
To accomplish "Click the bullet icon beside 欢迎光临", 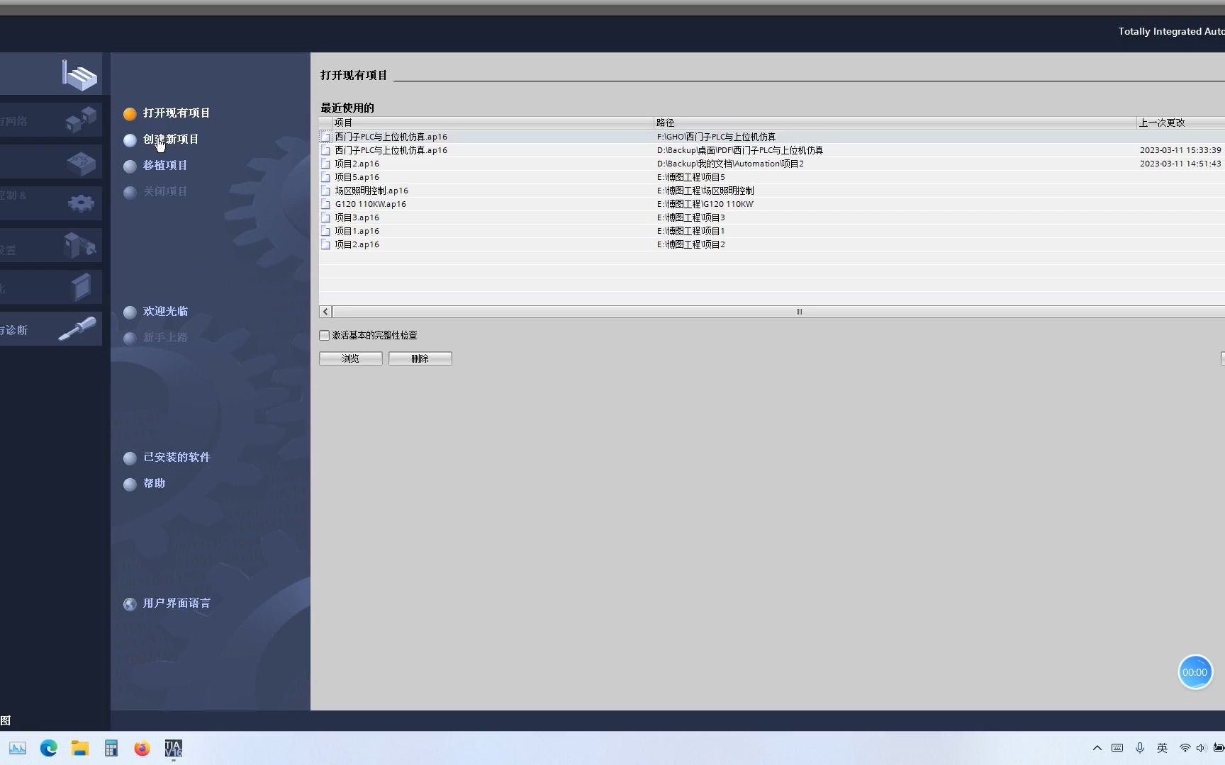I will (x=130, y=312).
